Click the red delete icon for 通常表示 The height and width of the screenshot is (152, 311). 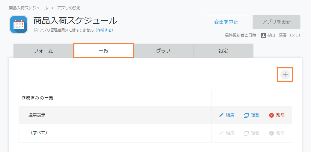(271, 115)
